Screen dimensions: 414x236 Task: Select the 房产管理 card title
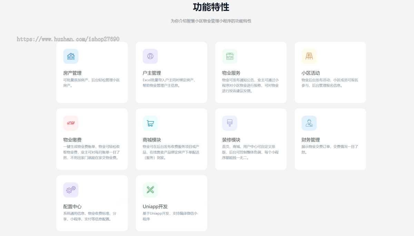[x=72, y=73]
